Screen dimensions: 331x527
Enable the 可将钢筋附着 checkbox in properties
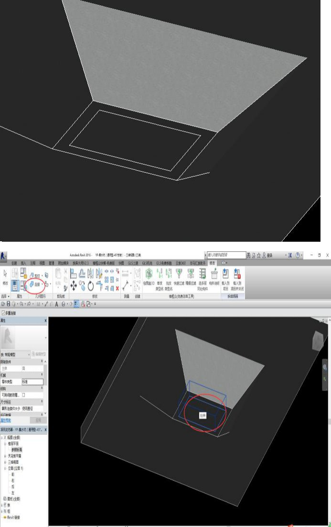(24, 395)
